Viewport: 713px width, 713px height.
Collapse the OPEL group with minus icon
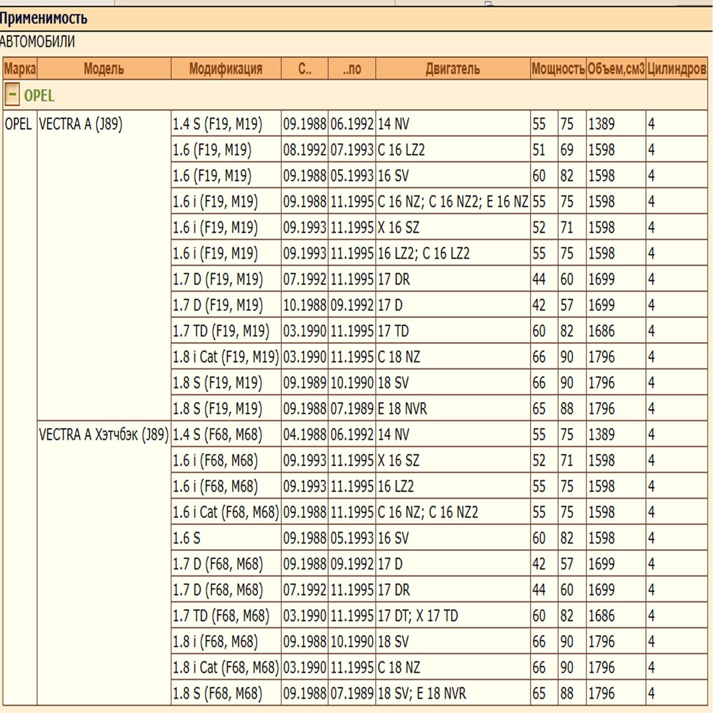12,94
